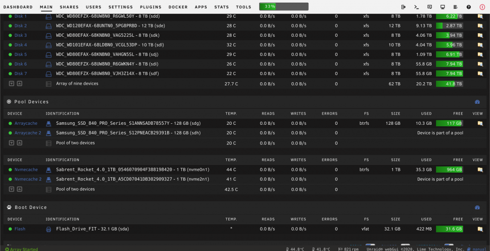Open the Nvmecache device link

coord(26,169)
